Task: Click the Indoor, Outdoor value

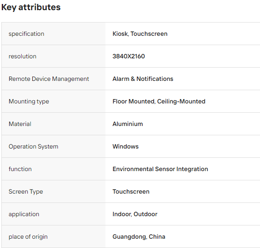Action: [135, 214]
